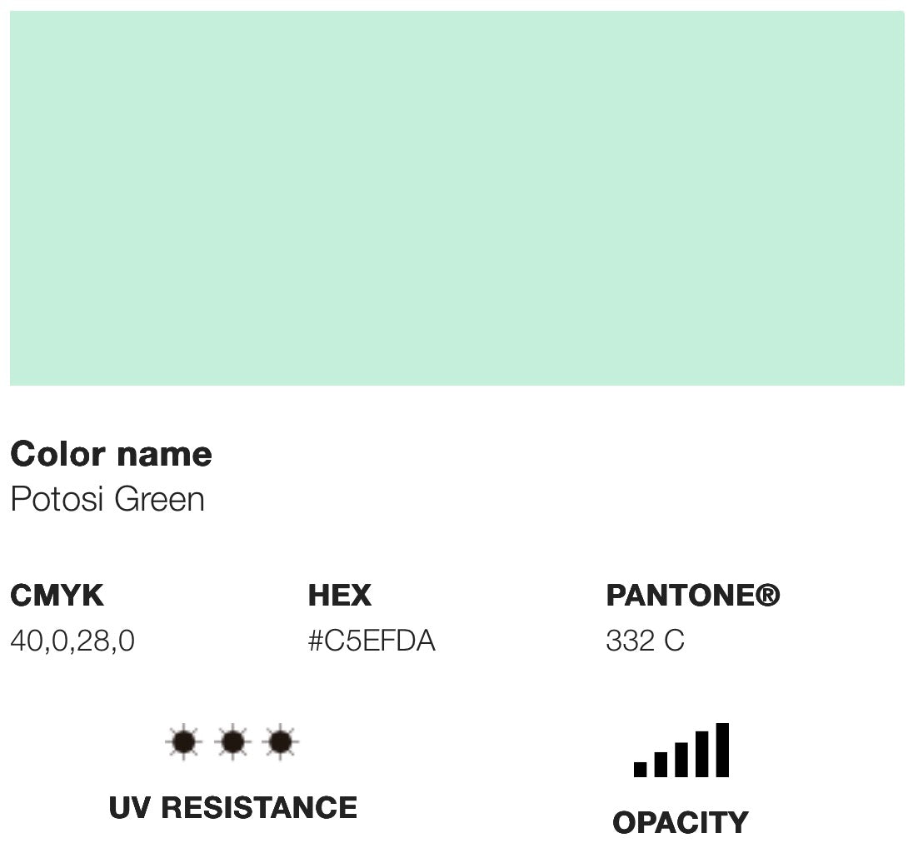
Task: Select the Color name heading
Action: (112, 454)
